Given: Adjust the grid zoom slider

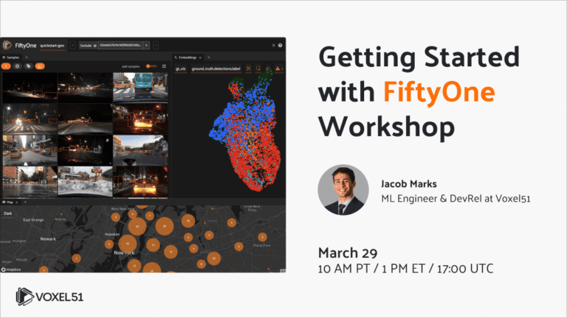Looking at the screenshot, I should tap(151, 66).
